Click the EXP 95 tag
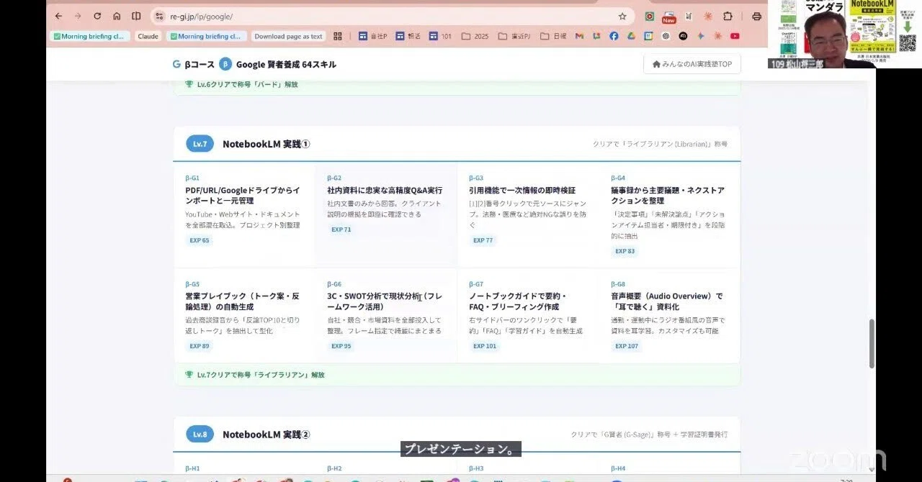Image resolution: width=922 pixels, height=482 pixels. [x=341, y=346]
